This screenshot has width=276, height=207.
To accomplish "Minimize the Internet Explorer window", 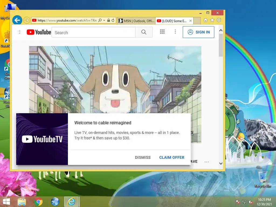I will (201, 13).
